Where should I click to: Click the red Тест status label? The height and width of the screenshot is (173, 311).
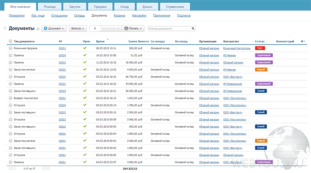(x=260, y=48)
